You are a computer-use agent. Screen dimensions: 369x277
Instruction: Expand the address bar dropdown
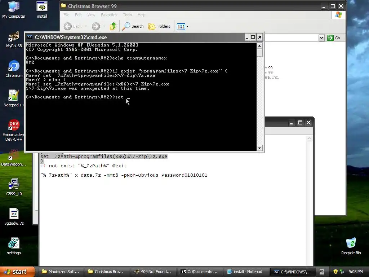coord(321,38)
